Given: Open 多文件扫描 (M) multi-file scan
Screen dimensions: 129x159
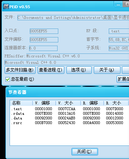Looking at the screenshot, I should [20, 70].
